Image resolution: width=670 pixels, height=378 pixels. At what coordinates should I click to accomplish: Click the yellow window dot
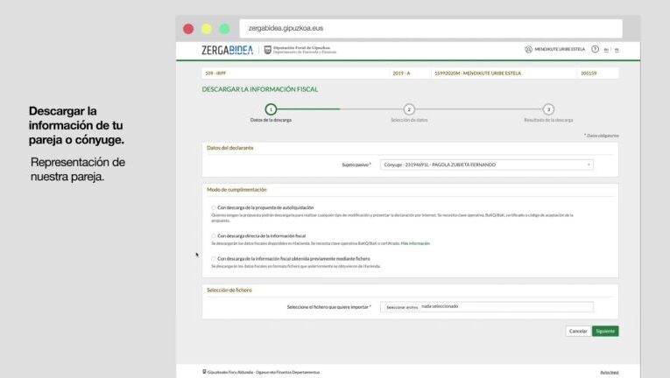(207, 29)
